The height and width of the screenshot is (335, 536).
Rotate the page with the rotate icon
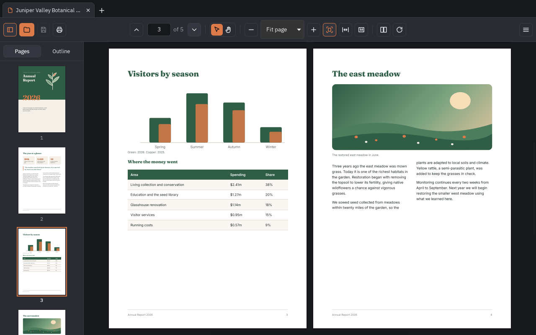click(399, 30)
